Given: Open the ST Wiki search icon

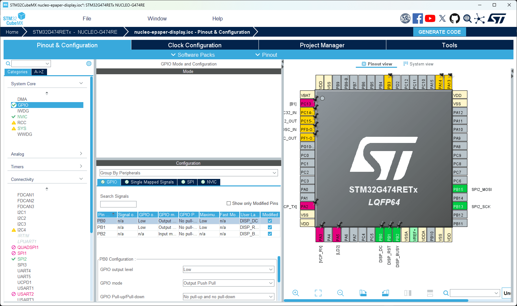Looking at the screenshot, I should tap(467, 18).
